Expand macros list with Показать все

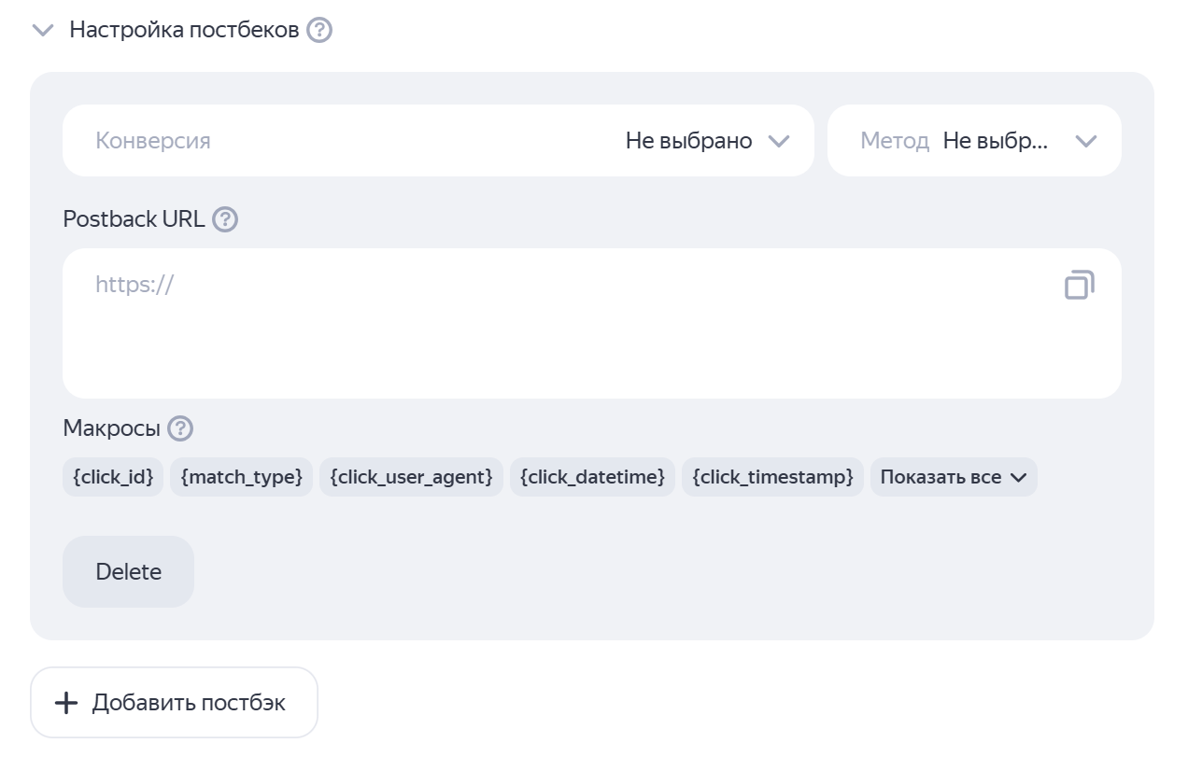[x=953, y=477]
